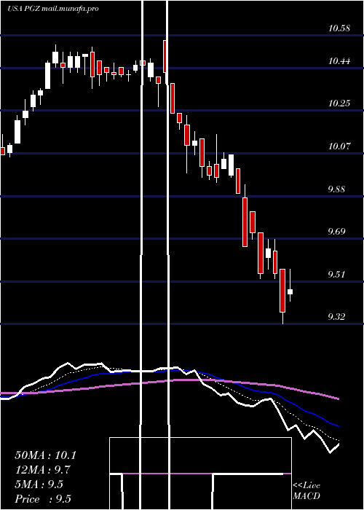Viewport: 364px width, 510px height.
Task: Click the 10.07 price axis label
Action: point(339,146)
